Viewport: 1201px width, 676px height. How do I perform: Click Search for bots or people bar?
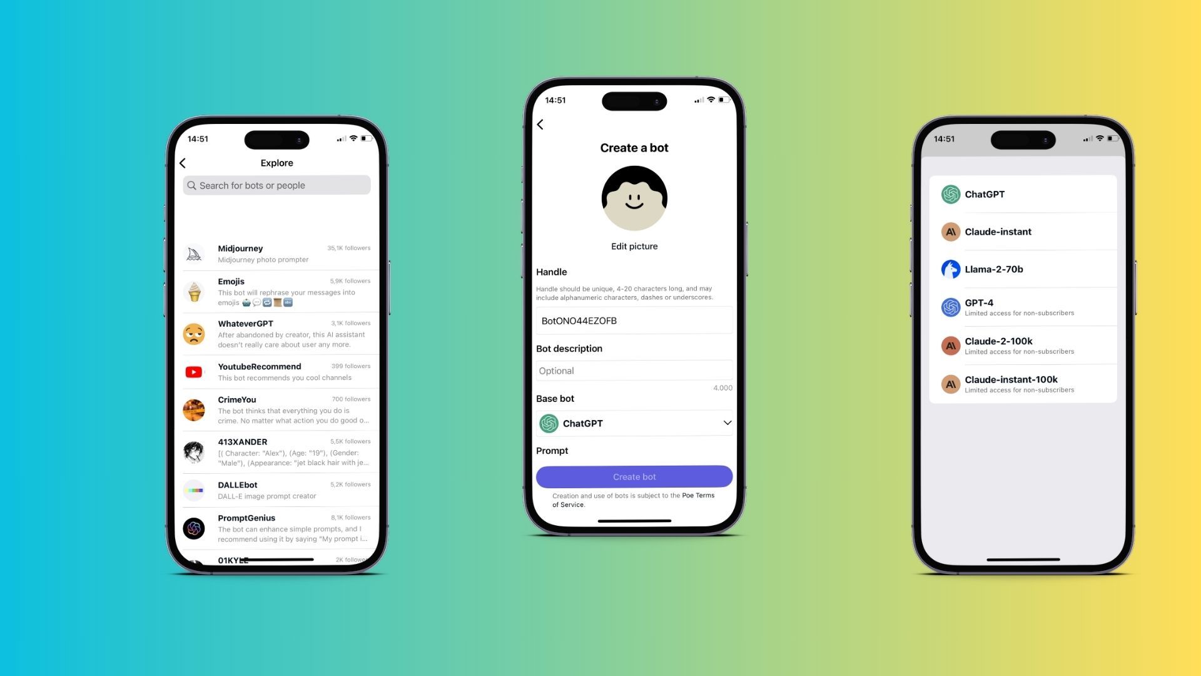click(x=276, y=185)
